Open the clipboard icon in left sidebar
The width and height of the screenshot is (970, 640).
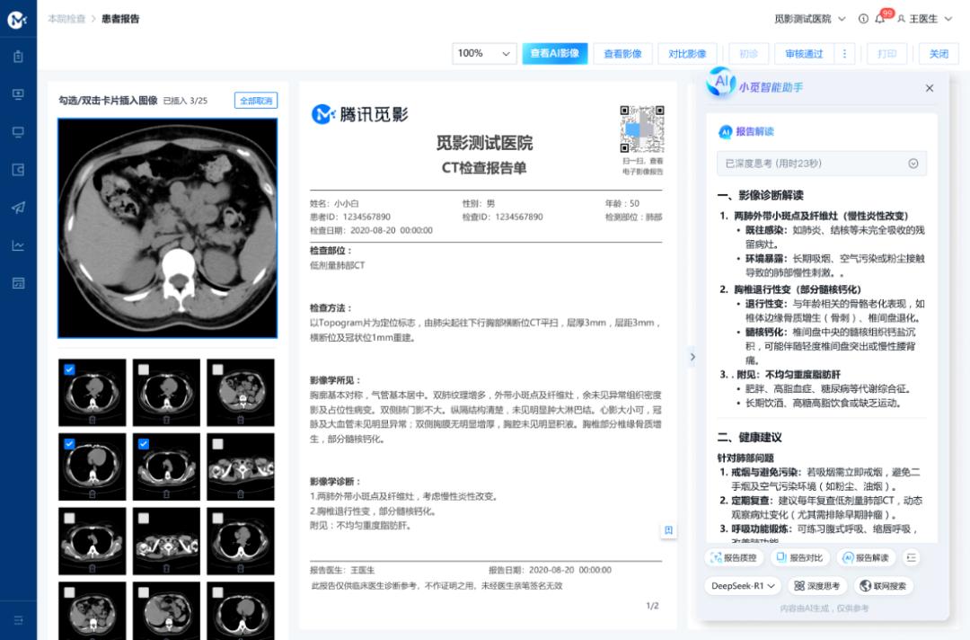click(18, 57)
